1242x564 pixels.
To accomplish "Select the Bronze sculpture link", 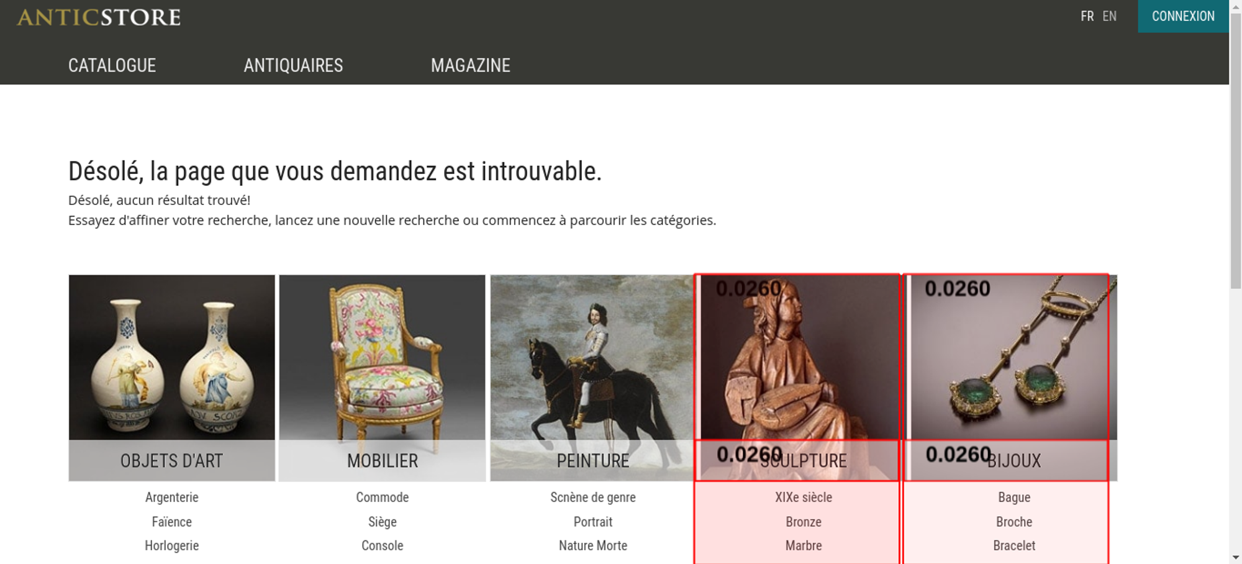I will (804, 522).
